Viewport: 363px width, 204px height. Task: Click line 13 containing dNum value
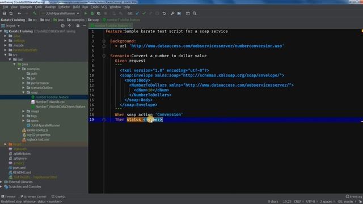click(151, 90)
